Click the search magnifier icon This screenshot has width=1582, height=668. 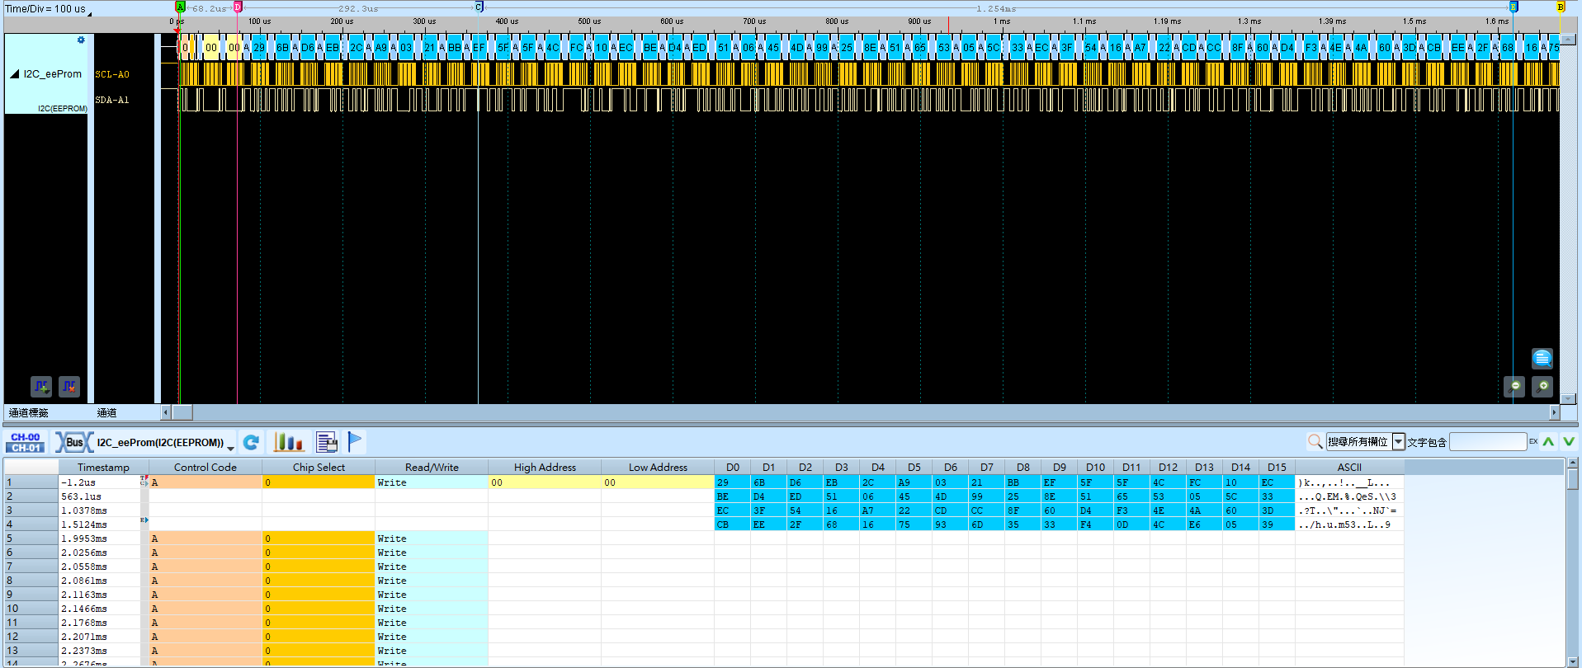point(1315,442)
